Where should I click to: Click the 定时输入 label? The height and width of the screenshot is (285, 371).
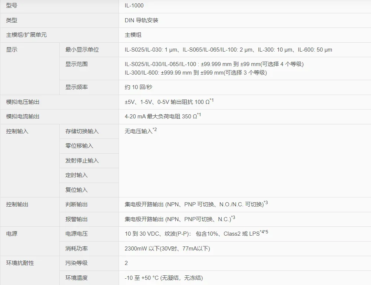pyautogui.click(x=76, y=175)
